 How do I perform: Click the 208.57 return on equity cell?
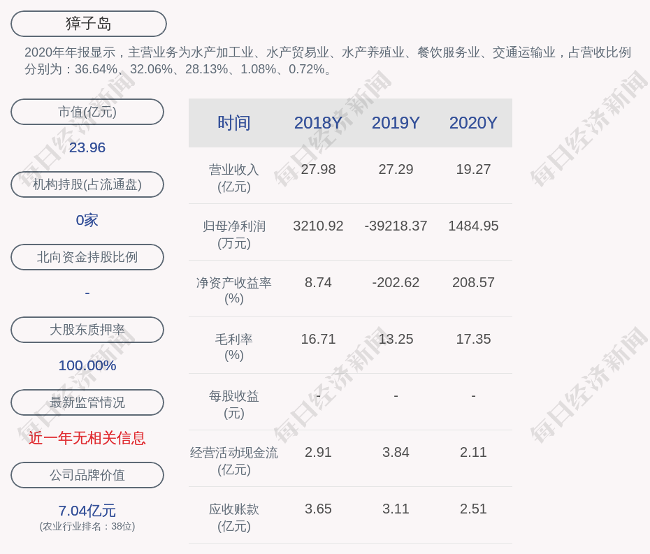point(473,283)
